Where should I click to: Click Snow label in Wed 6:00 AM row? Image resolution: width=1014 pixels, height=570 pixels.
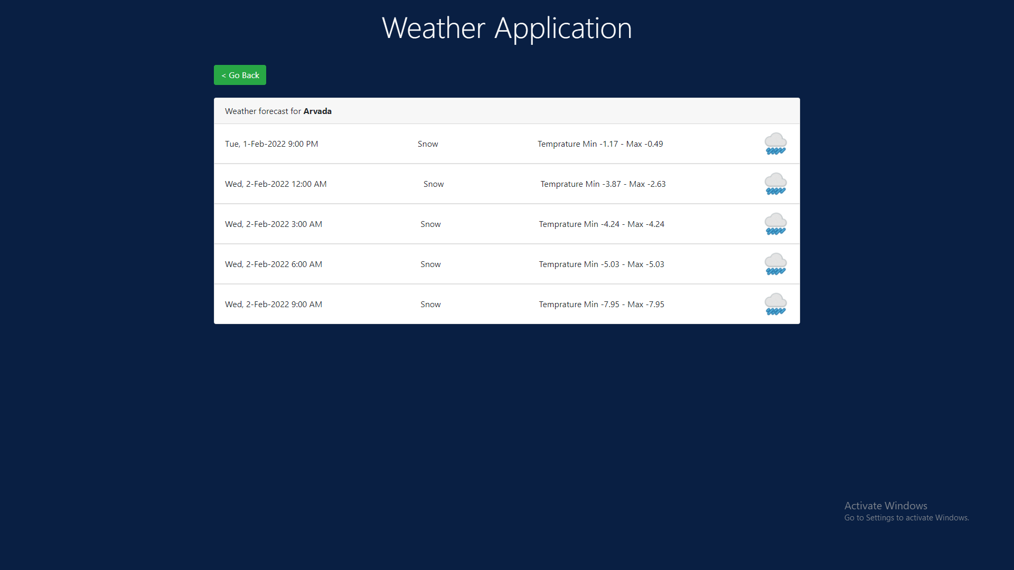tap(430, 264)
